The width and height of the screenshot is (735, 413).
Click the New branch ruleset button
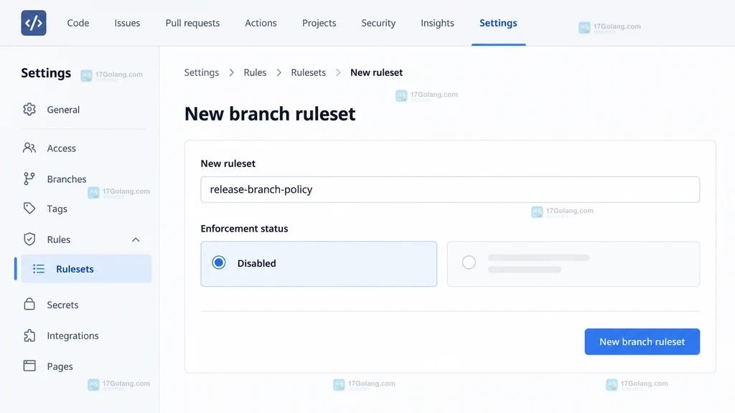pos(642,342)
